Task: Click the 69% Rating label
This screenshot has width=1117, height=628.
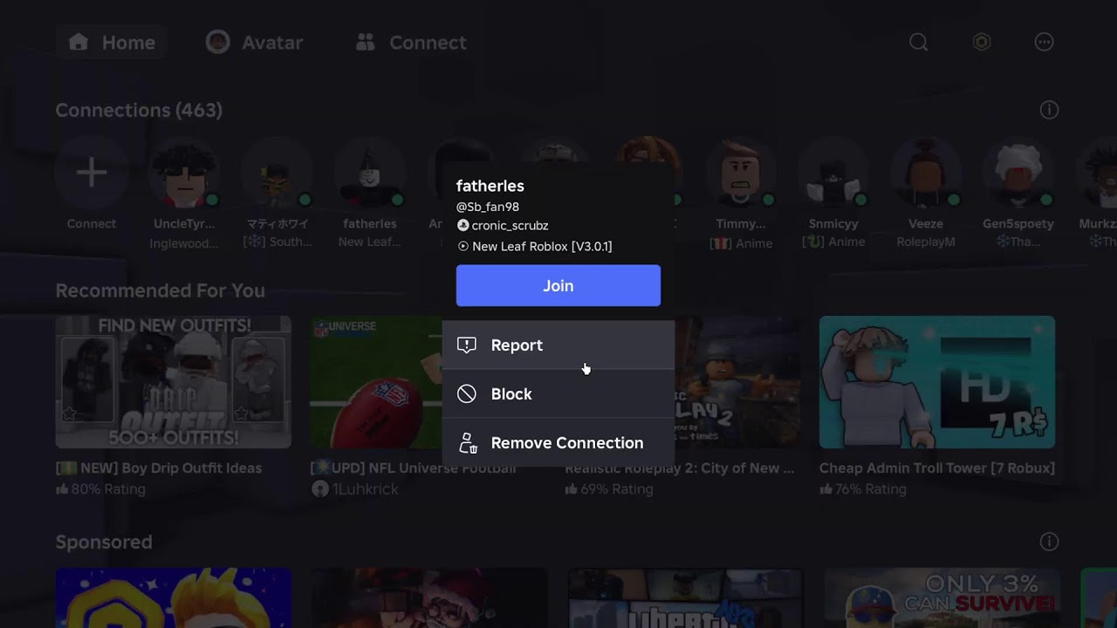Action: tap(609, 489)
